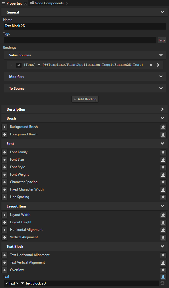Expand the Description section
169x288 pixels.
pyautogui.click(x=162, y=109)
